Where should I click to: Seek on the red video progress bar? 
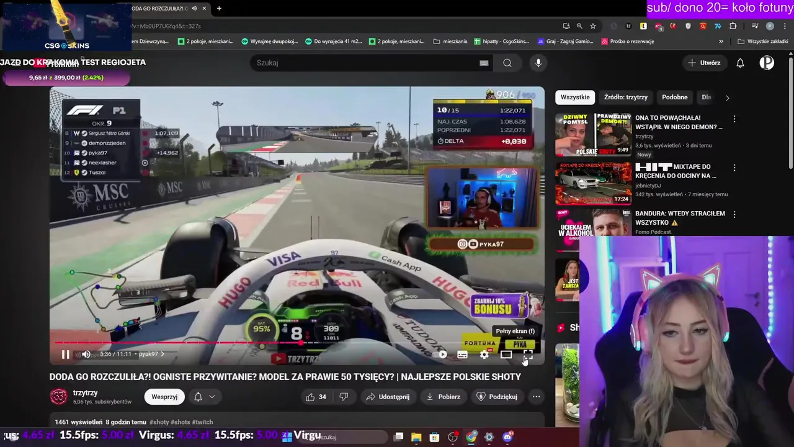point(297,343)
